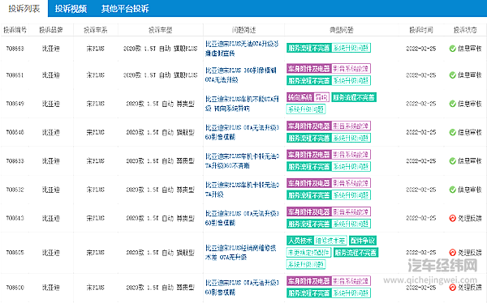Open the 其他平台投诉 tab
The image size is (487, 303).
pyautogui.click(x=125, y=9)
